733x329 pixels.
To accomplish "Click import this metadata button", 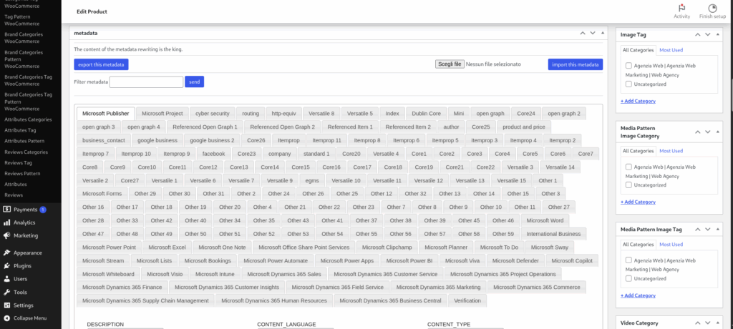I will click(x=575, y=64).
